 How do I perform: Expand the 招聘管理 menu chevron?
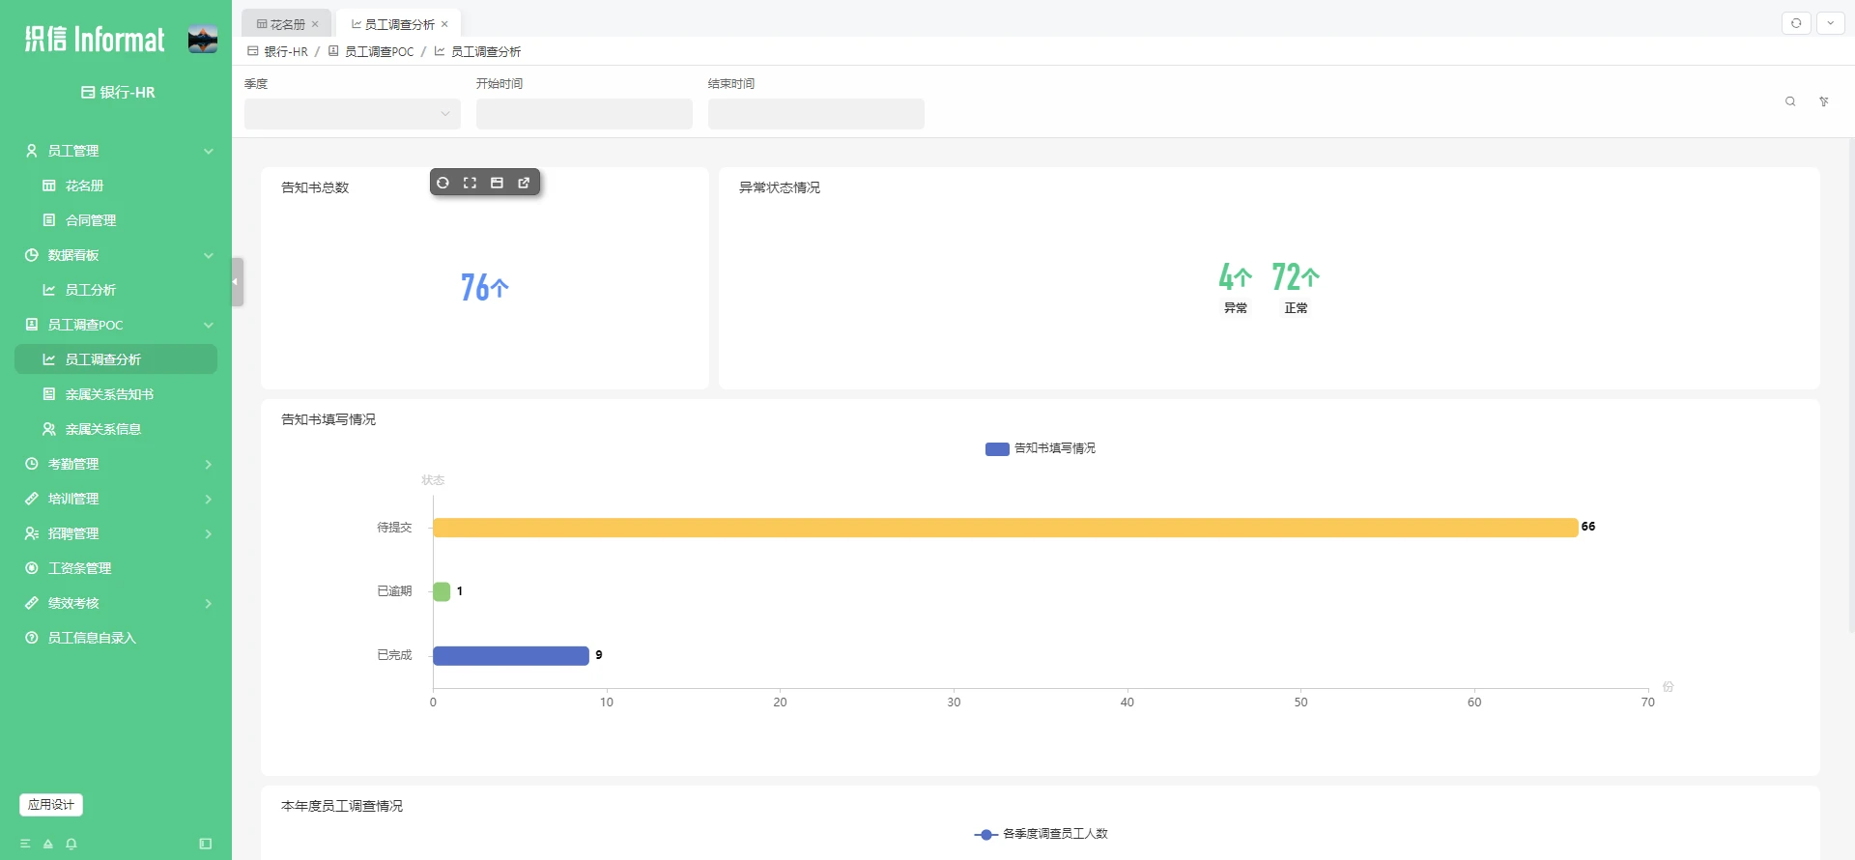208,533
